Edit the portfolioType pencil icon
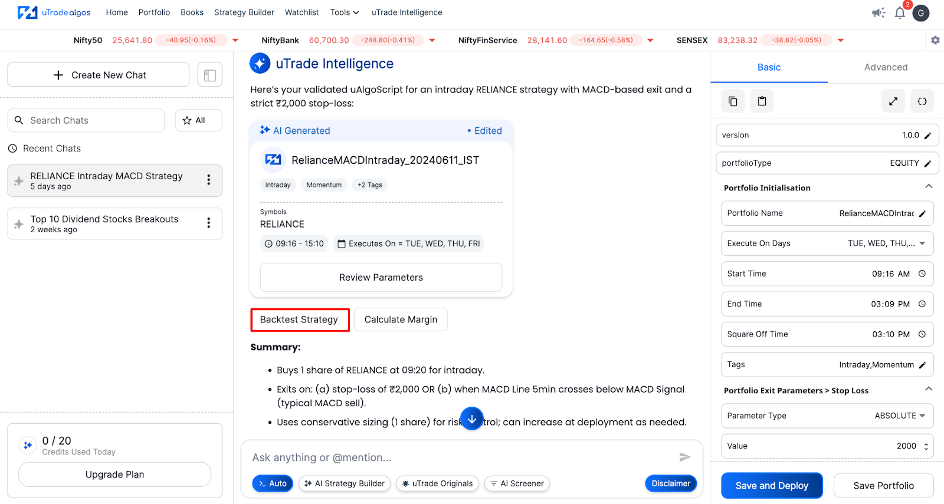 (927, 163)
